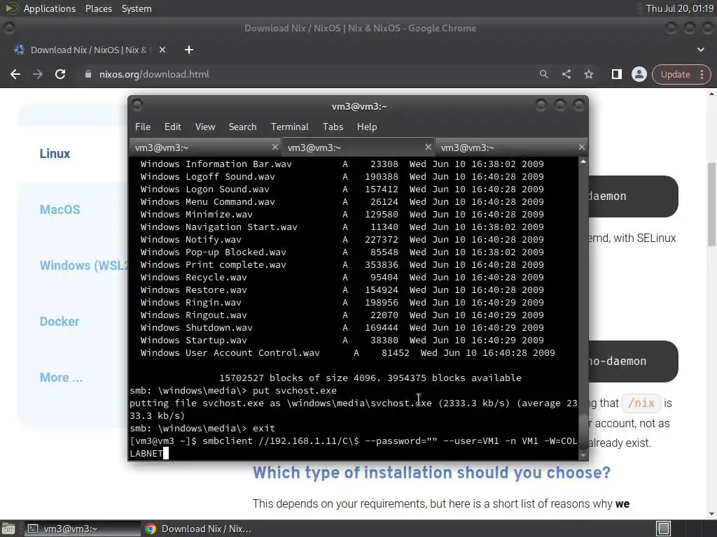View site info via the lock icon
Image resolution: width=717 pixels, height=537 pixels.
(x=88, y=74)
